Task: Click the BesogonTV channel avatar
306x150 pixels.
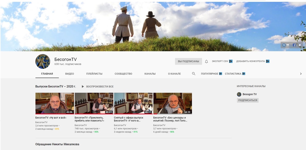Action: tap(43, 61)
